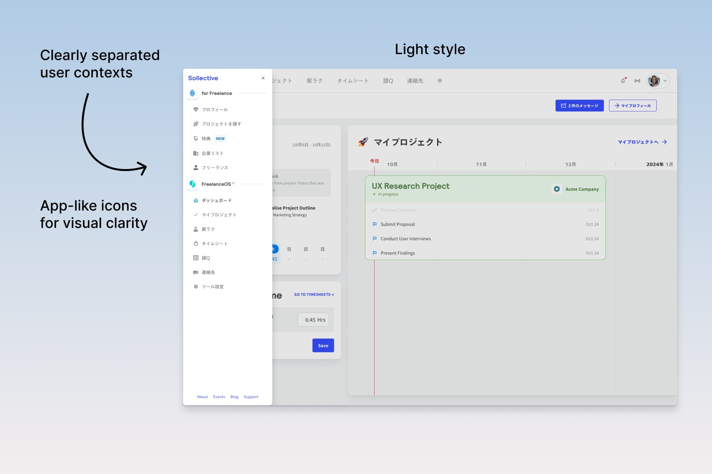The image size is (712, 474).
Task: Select the プロフィール diamond icon in sidebar
Action: point(196,109)
